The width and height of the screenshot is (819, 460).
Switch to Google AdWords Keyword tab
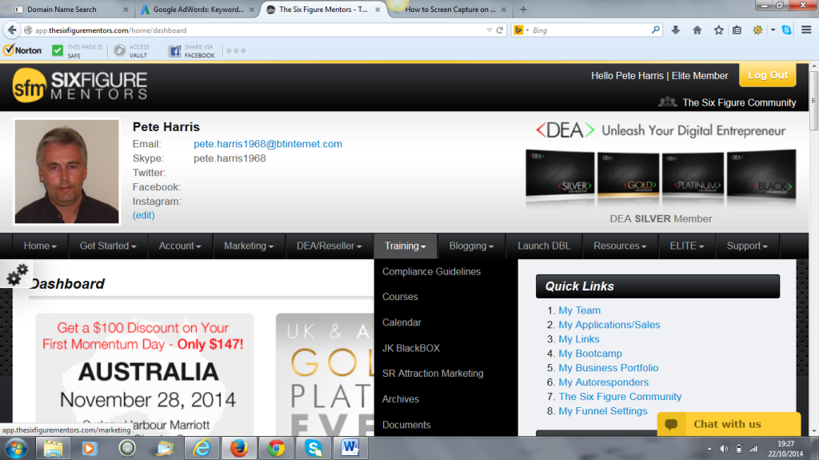click(198, 10)
